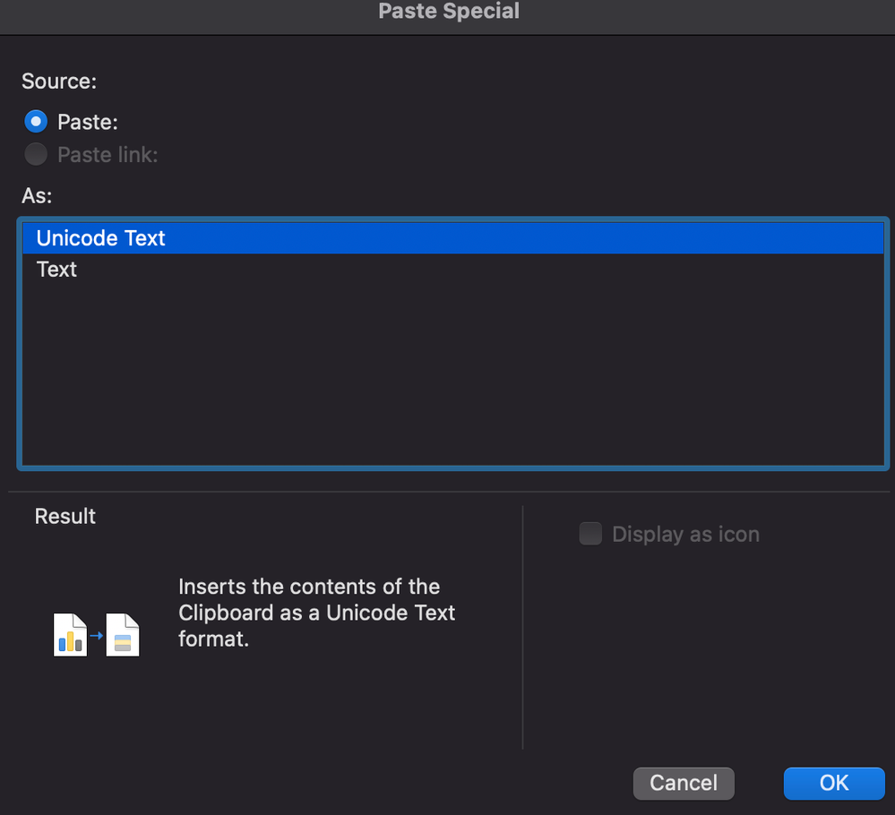Enable the Display as icon checkbox
The height and width of the screenshot is (815, 895).
tap(590, 535)
